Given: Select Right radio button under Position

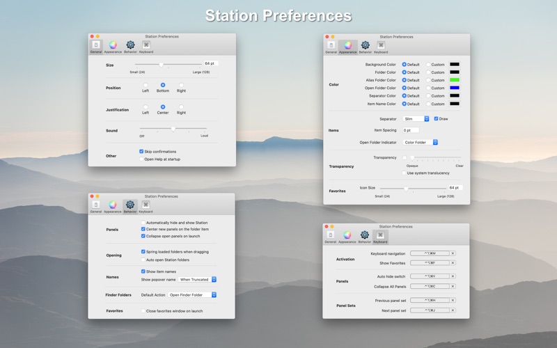Looking at the screenshot, I should pyautogui.click(x=181, y=85).
